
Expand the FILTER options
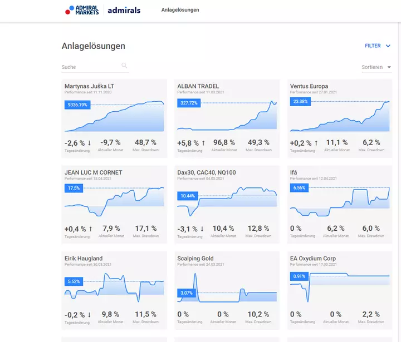[378, 46]
